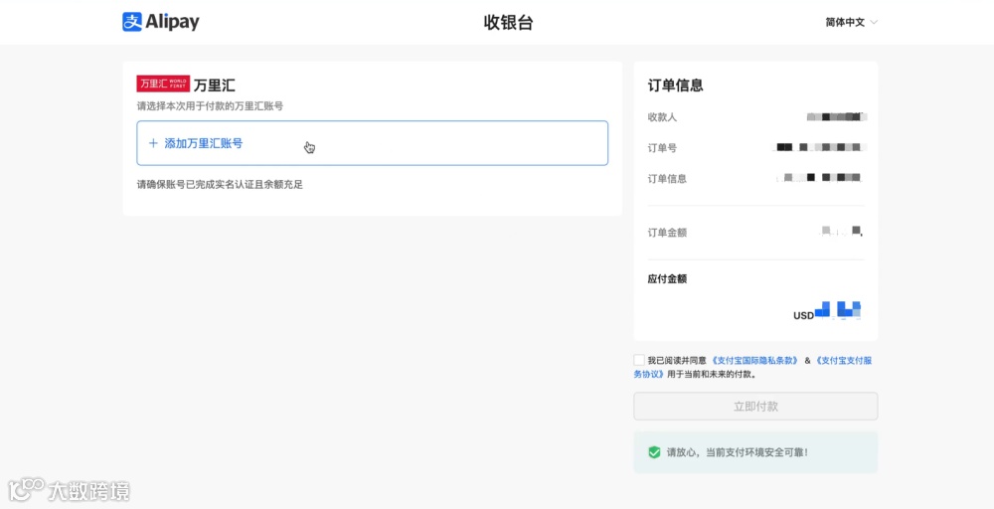The height and width of the screenshot is (509, 994).
Task: Click the 请放心，当前支付环境安全可靠 notice
Action: (x=755, y=452)
